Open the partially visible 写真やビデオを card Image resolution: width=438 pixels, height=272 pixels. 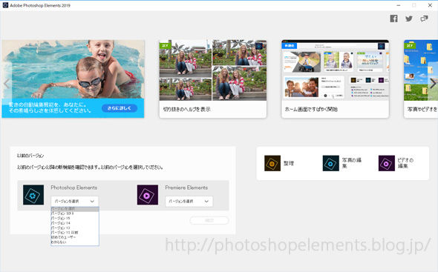(421, 79)
